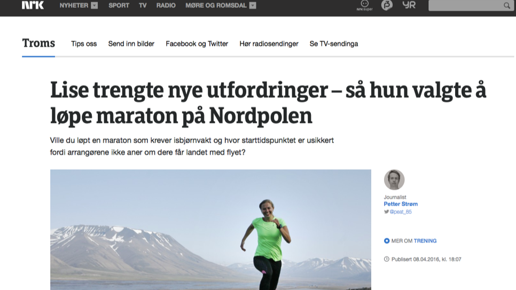Open the TV menu
516x290 pixels.
click(x=143, y=5)
